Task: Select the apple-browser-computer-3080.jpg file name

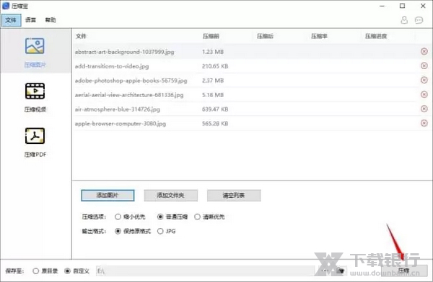Action: point(121,124)
